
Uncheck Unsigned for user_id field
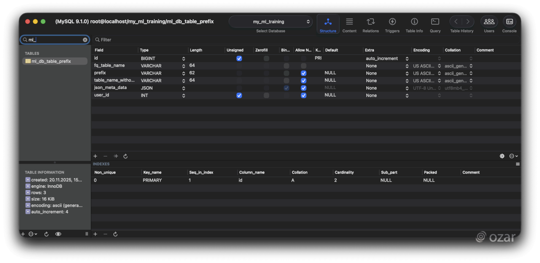click(x=239, y=95)
